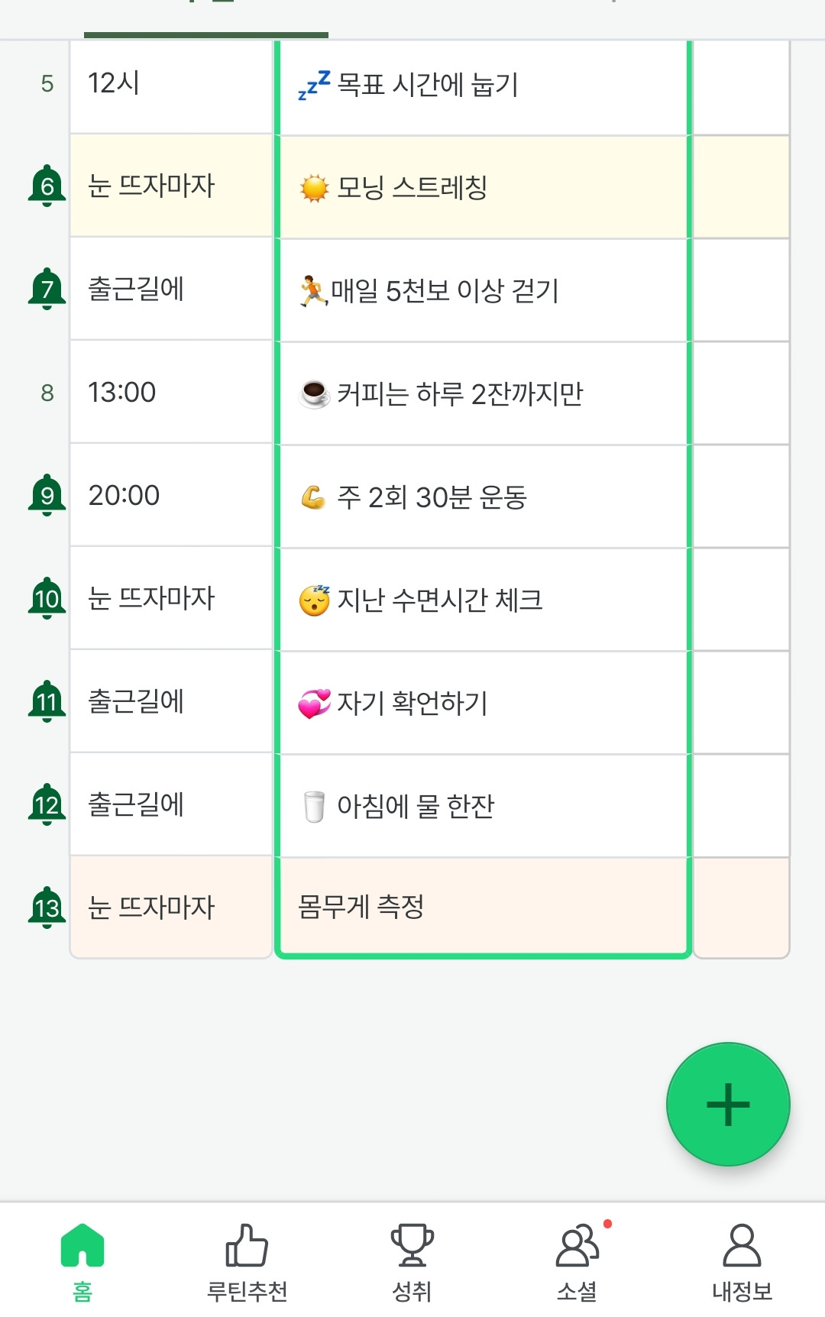Open the 내정보 profile tab
This screenshot has height=1317, width=825.
click(x=742, y=1261)
